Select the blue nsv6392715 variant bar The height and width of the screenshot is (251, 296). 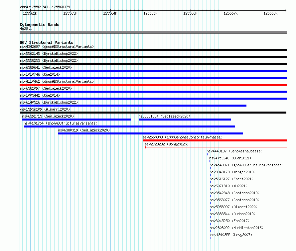pos(76,120)
